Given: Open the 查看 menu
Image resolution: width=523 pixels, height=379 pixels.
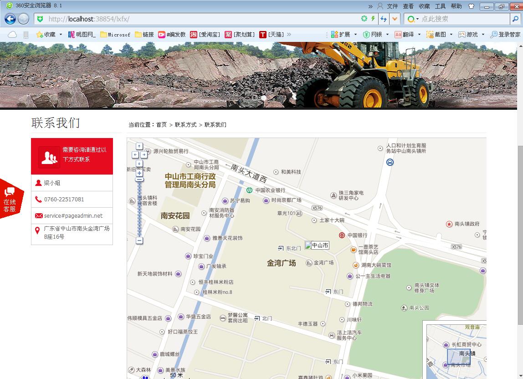Looking at the screenshot, I should [408, 6].
